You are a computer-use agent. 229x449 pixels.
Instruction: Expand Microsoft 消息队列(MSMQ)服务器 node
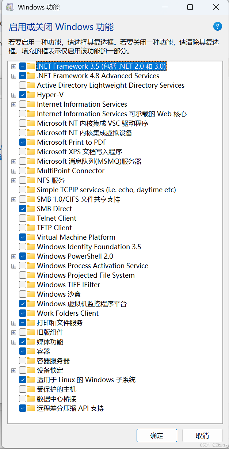[14, 161]
